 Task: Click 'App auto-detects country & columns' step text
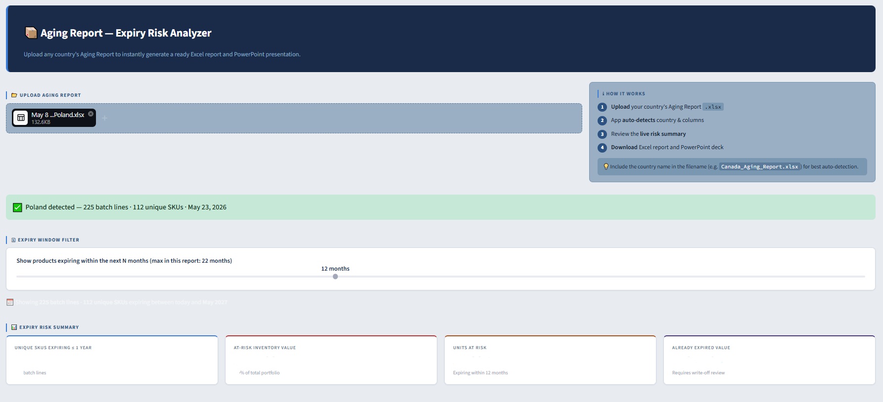[x=657, y=120]
